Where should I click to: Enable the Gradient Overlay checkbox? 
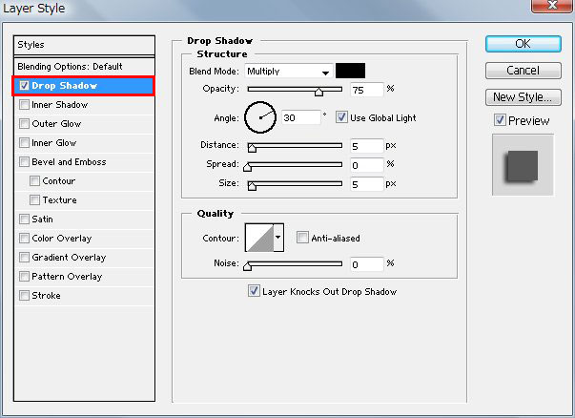(24, 258)
